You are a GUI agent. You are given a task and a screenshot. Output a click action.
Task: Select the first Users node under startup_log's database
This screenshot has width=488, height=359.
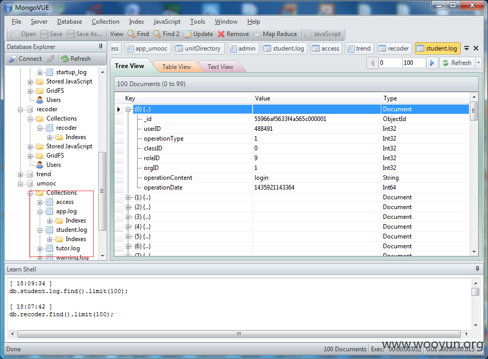[x=53, y=100]
